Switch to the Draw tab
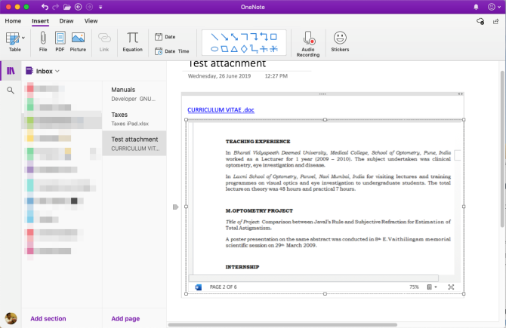The height and width of the screenshot is (328, 506). click(66, 21)
